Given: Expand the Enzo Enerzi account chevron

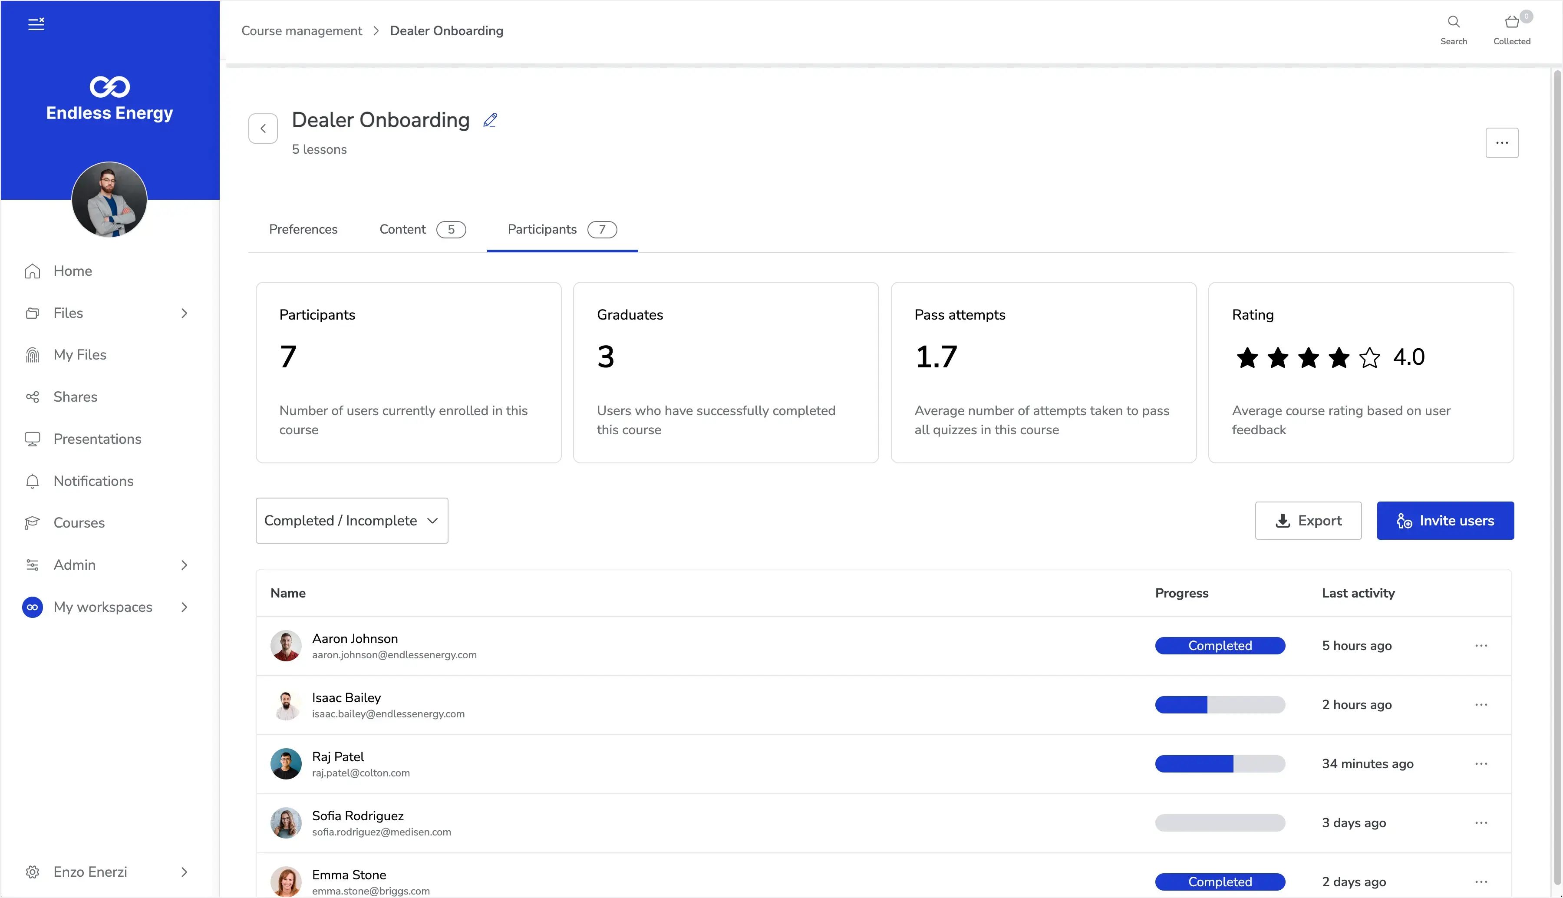Looking at the screenshot, I should pyautogui.click(x=185, y=872).
